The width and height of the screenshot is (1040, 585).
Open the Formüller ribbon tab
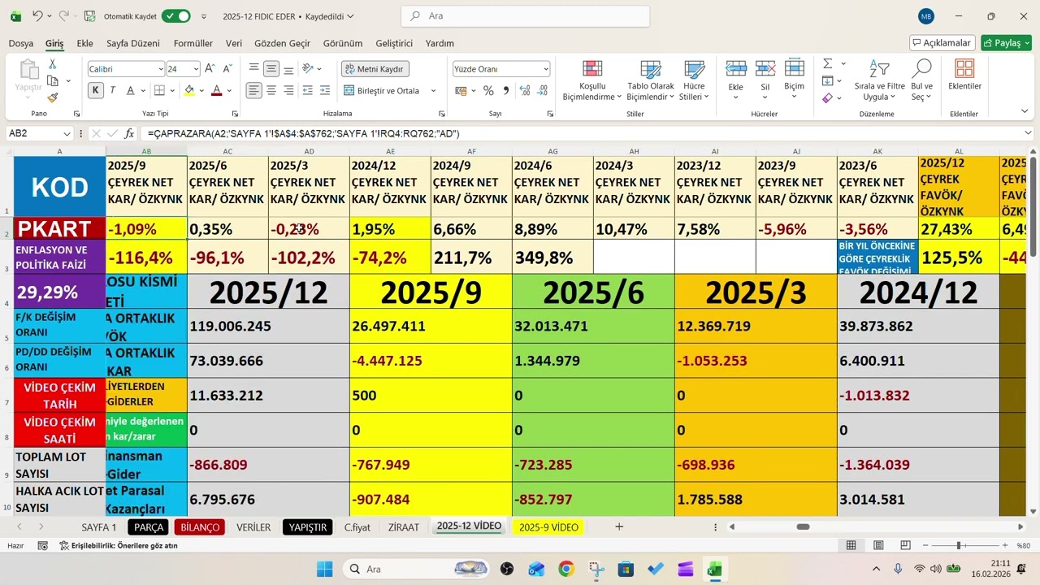coord(193,43)
